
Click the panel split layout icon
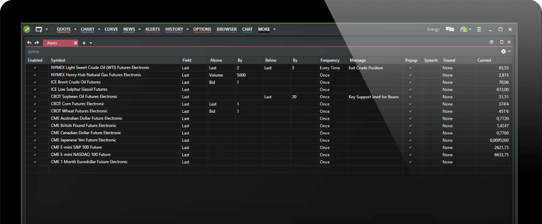click(x=492, y=42)
